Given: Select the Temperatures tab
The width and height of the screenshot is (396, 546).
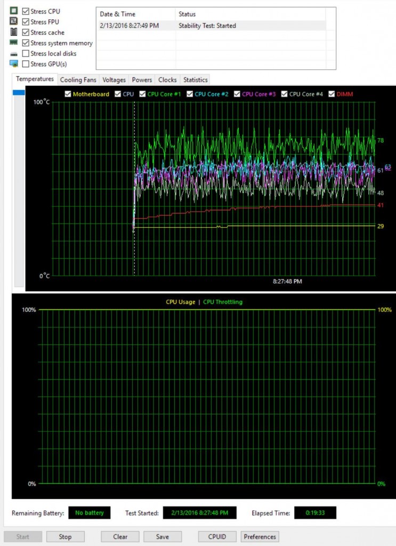Looking at the screenshot, I should pyautogui.click(x=35, y=79).
